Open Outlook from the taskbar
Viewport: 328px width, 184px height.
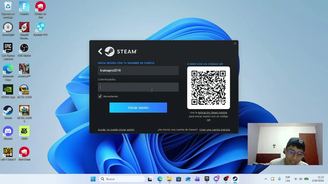click(188, 179)
